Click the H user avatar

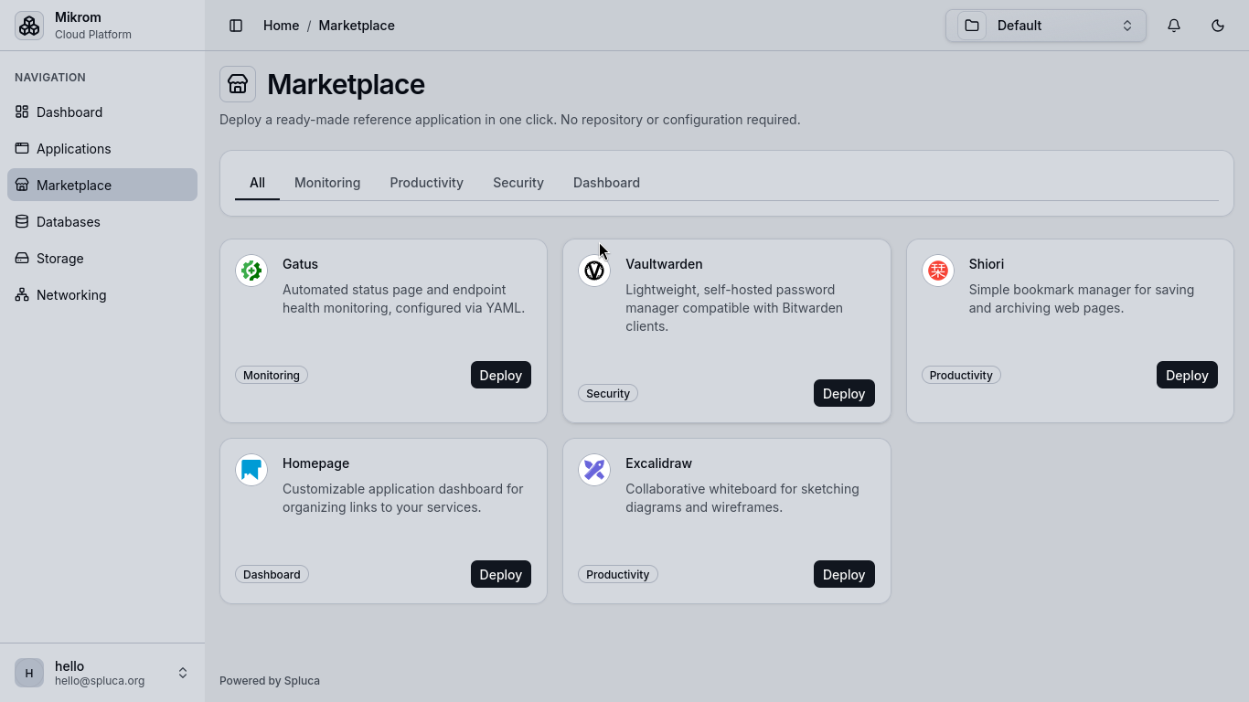coord(29,673)
